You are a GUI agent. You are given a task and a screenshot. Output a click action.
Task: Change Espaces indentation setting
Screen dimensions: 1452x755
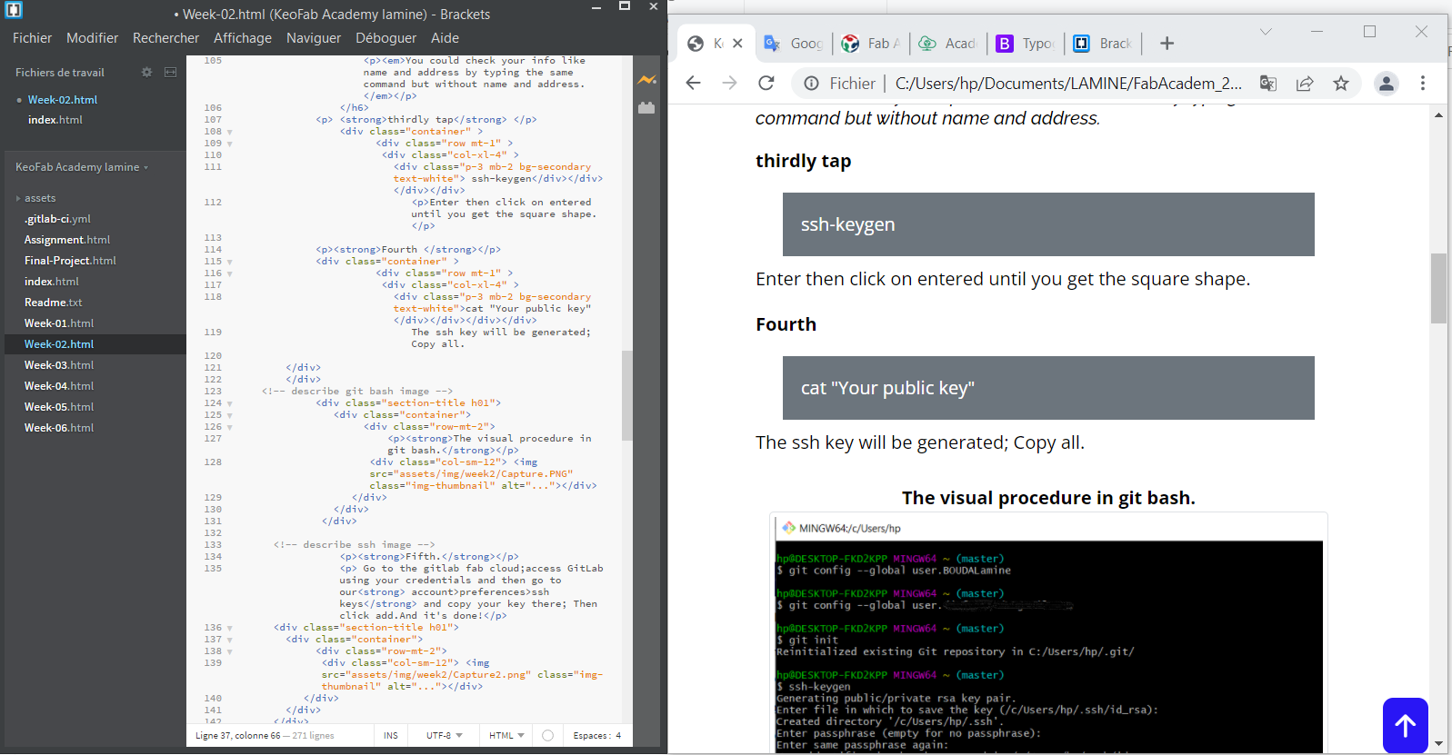(597, 735)
